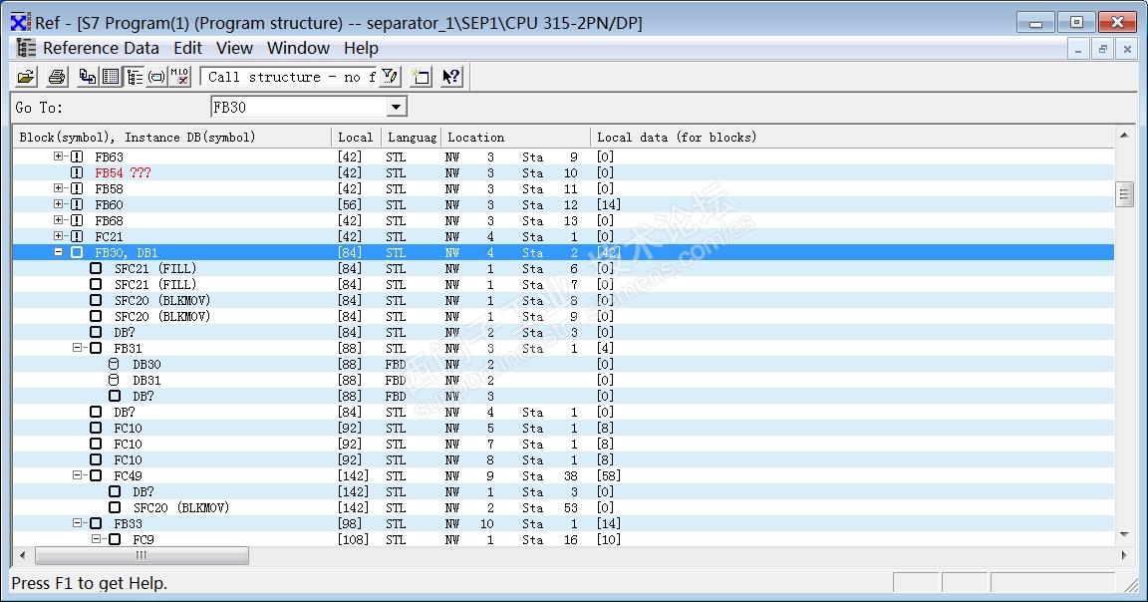Click the FB60 block warning icon
Screen dimensions: 1148x602
pyautogui.click(x=77, y=204)
